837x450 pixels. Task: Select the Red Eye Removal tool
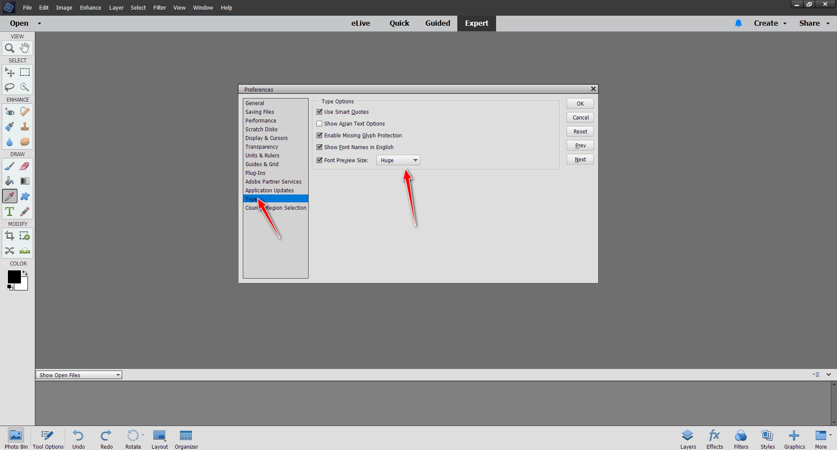tap(10, 112)
